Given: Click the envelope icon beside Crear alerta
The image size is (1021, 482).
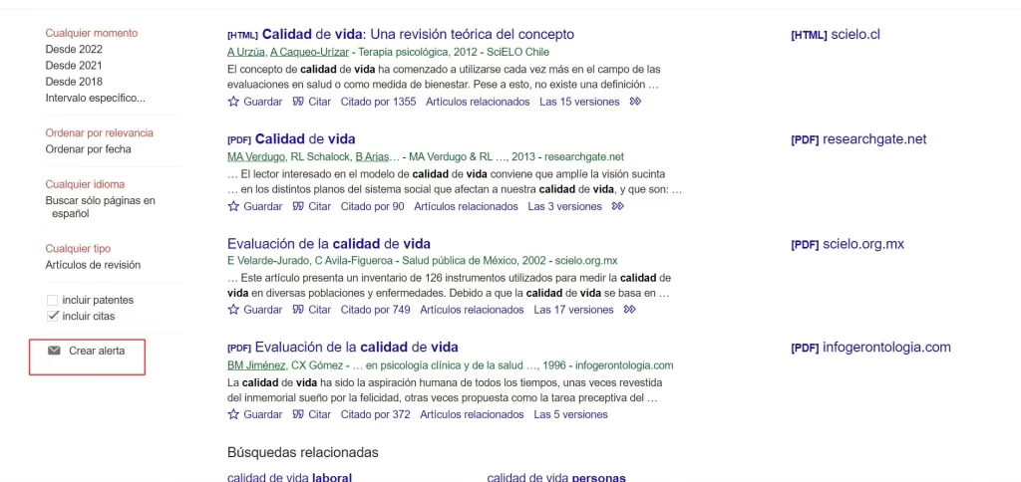Looking at the screenshot, I should click(54, 351).
